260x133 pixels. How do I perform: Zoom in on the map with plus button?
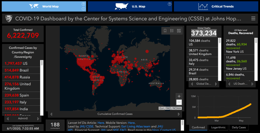pos(179,96)
